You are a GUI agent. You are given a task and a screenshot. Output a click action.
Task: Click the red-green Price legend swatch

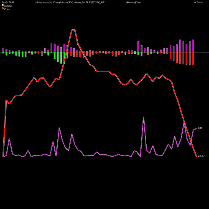[3, 9]
